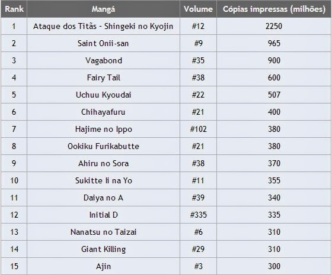Image resolution: width=332 pixels, height=275 pixels.
Task: Select the #335 volume cell
Action: [198, 215]
